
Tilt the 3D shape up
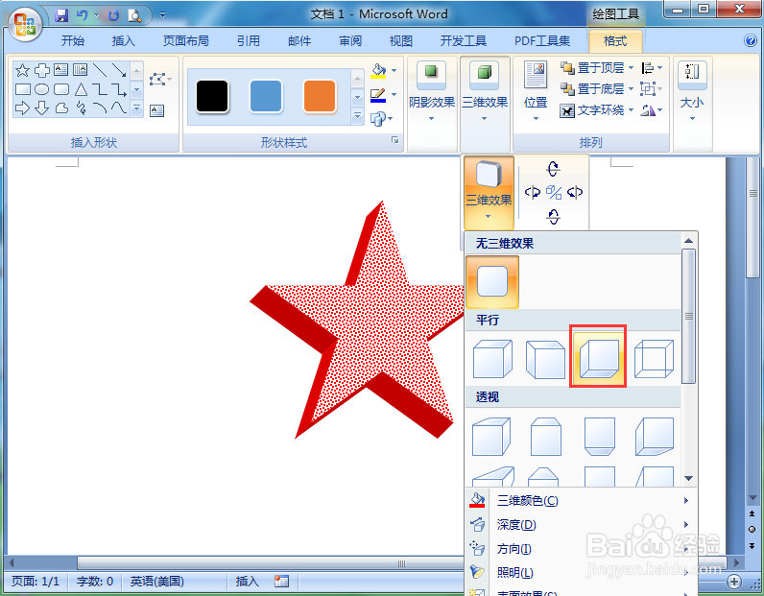tap(553, 169)
